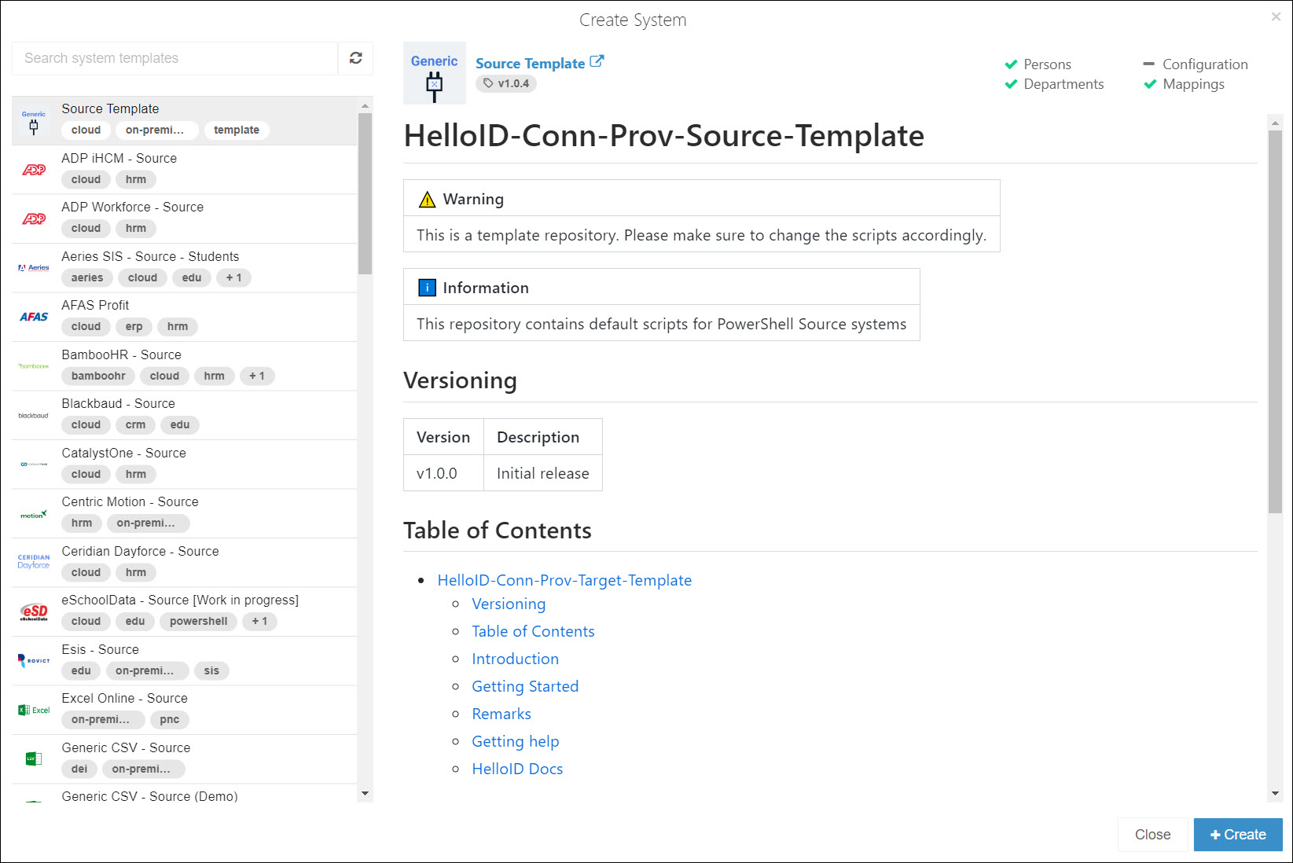Click the BambooHR logo icon
The width and height of the screenshot is (1293, 863).
pos(34,366)
